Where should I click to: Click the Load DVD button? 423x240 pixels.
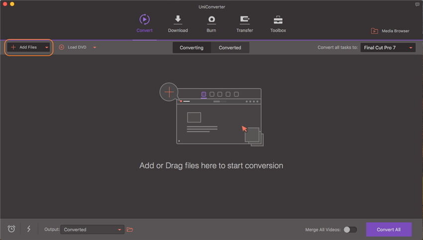point(73,47)
